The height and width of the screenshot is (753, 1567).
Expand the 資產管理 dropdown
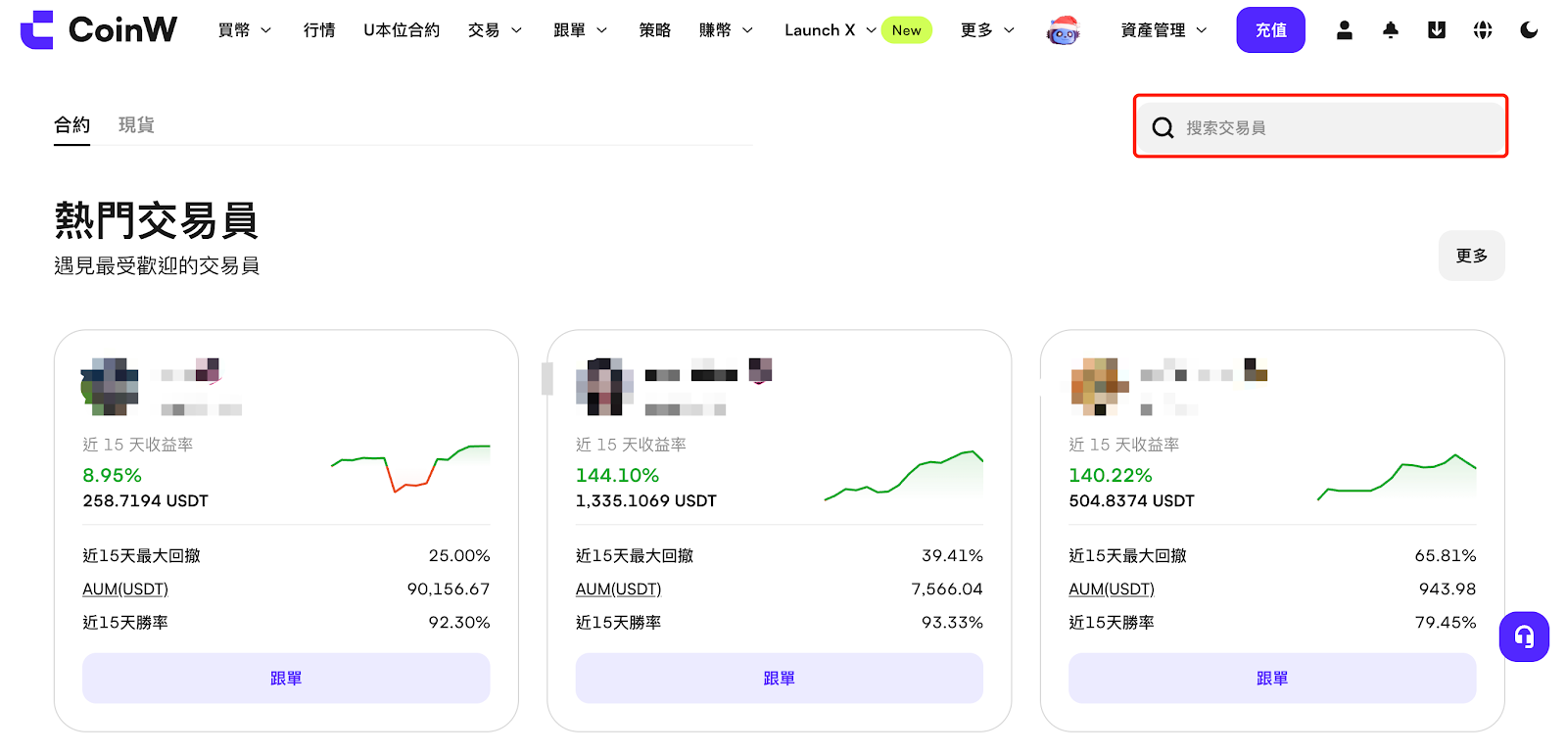pyautogui.click(x=1163, y=30)
